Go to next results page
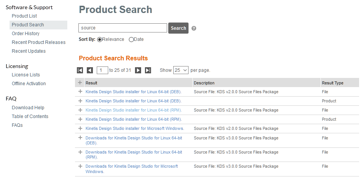361x178 pixels. 138,70
